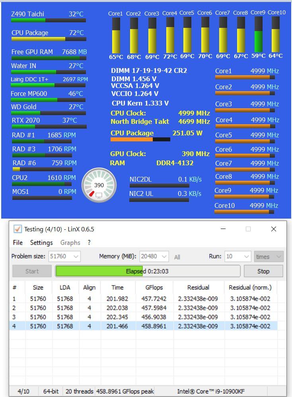This screenshot has height=397, width=292.
Task: Click the LDA column header
Action: pos(65,287)
